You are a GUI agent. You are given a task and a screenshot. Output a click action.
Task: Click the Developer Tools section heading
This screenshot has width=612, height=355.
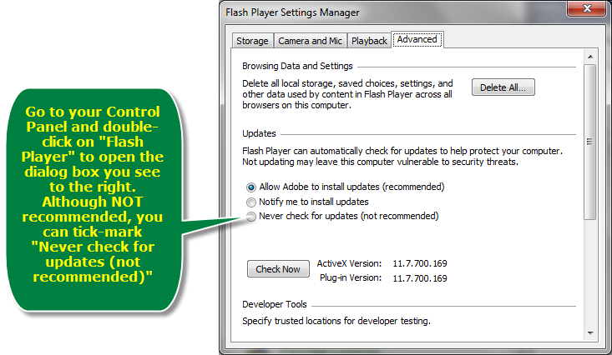click(275, 304)
